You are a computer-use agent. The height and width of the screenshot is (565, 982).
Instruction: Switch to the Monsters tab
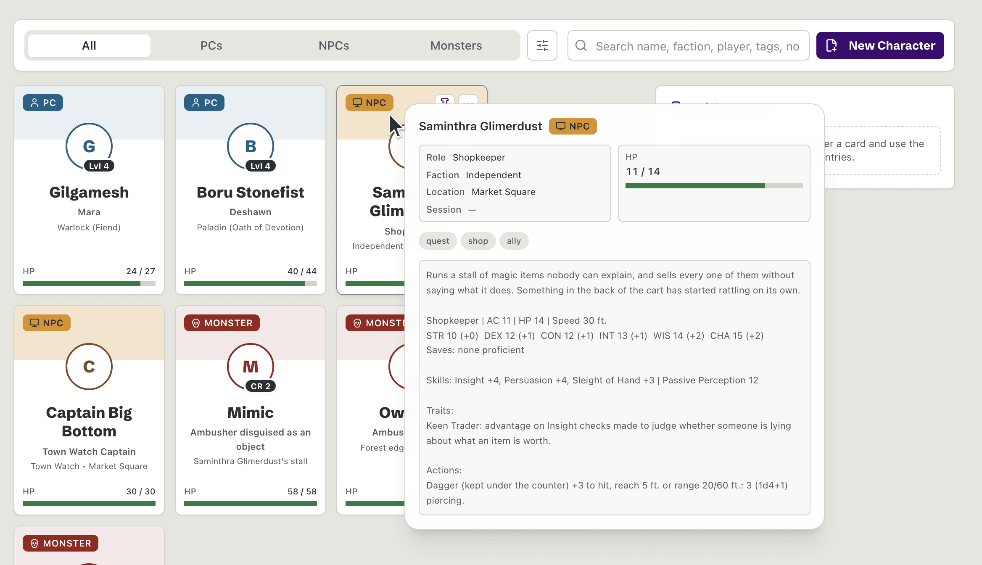point(456,45)
